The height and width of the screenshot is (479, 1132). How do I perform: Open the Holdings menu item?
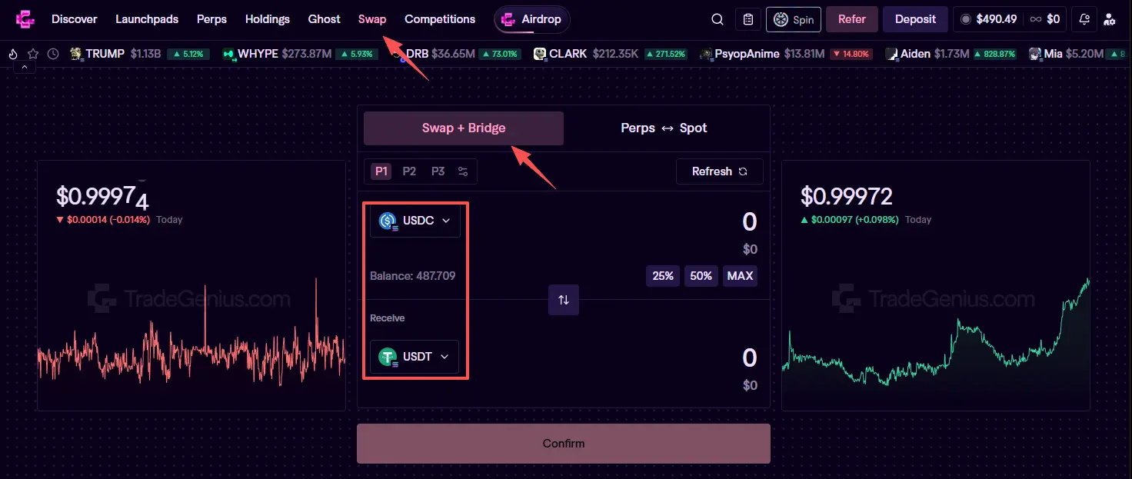click(268, 19)
